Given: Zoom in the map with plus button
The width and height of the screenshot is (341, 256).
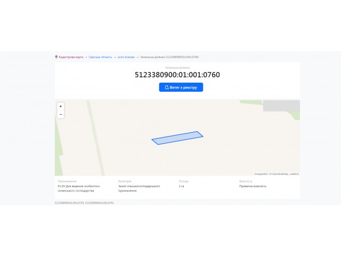Looking at the screenshot, I should click(x=61, y=106).
